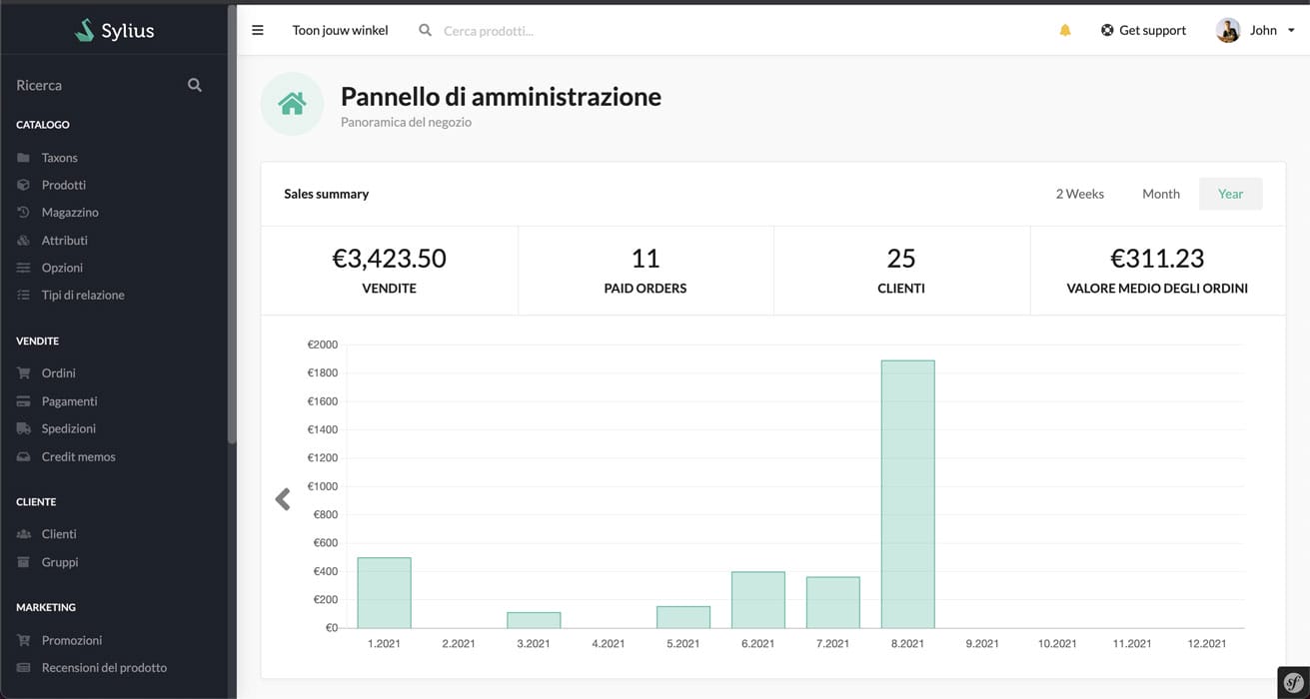The width and height of the screenshot is (1310, 699).
Task: Click the 8.2021 bar in sales chart
Action: pyautogui.click(x=907, y=494)
